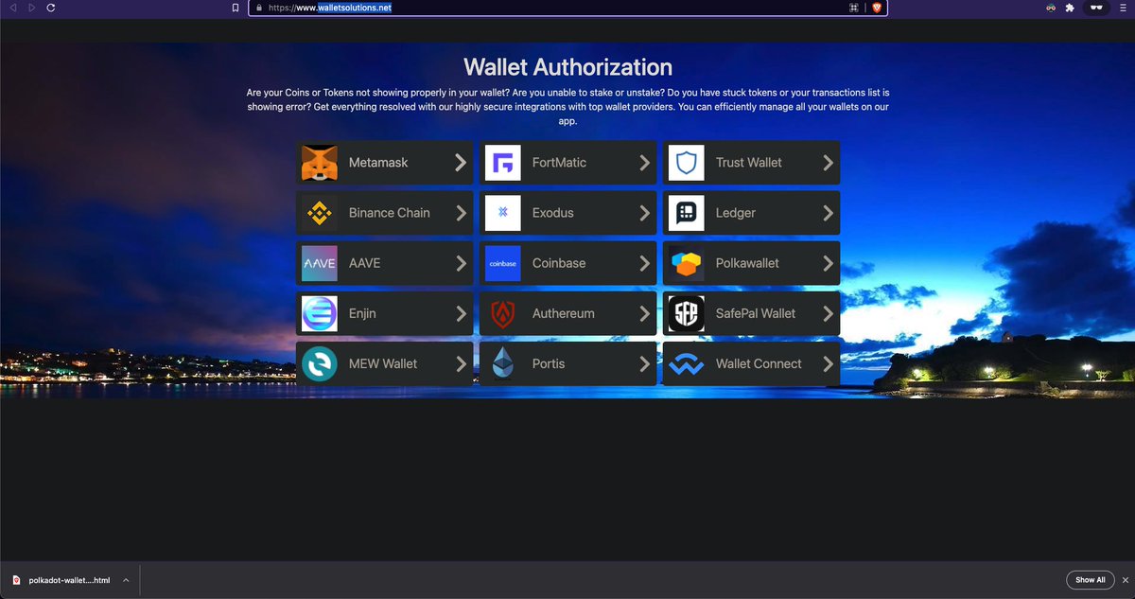The image size is (1135, 599).
Task: Click chevron arrow on Enjin row
Action: click(461, 313)
